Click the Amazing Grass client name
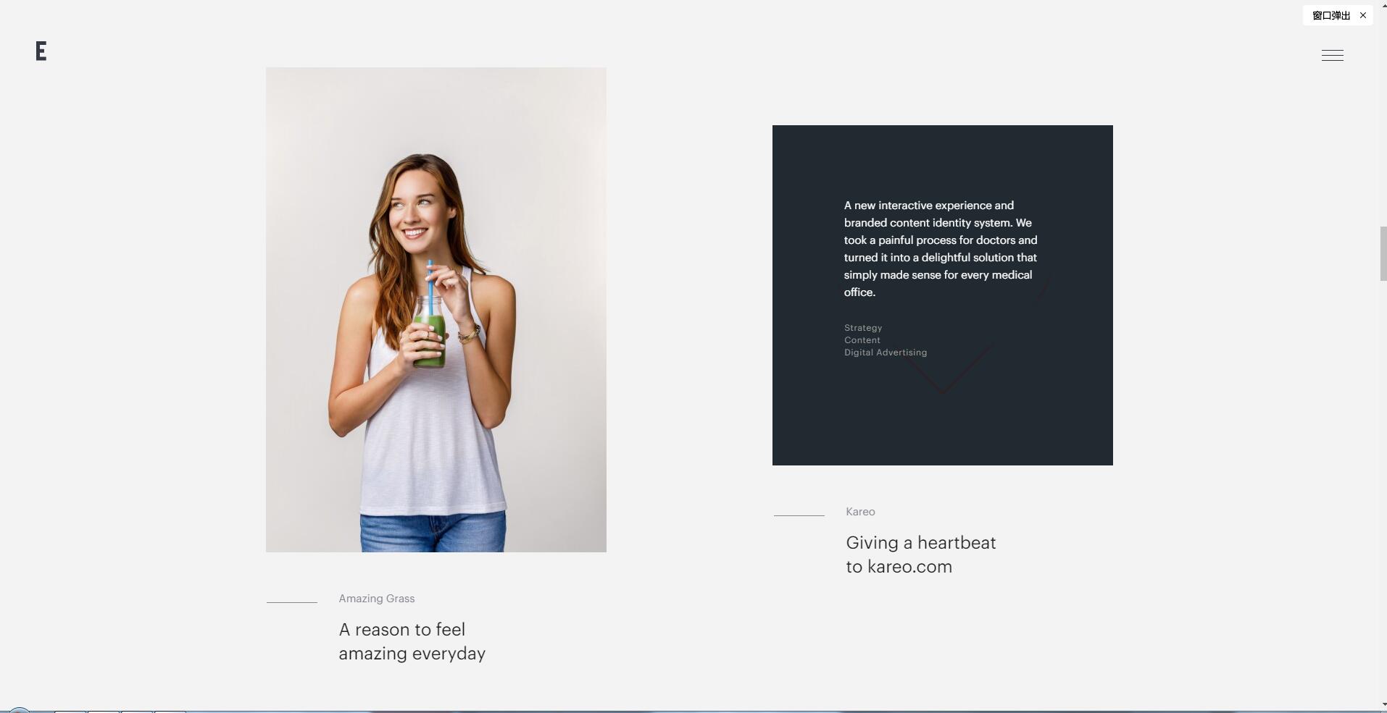 (377, 599)
